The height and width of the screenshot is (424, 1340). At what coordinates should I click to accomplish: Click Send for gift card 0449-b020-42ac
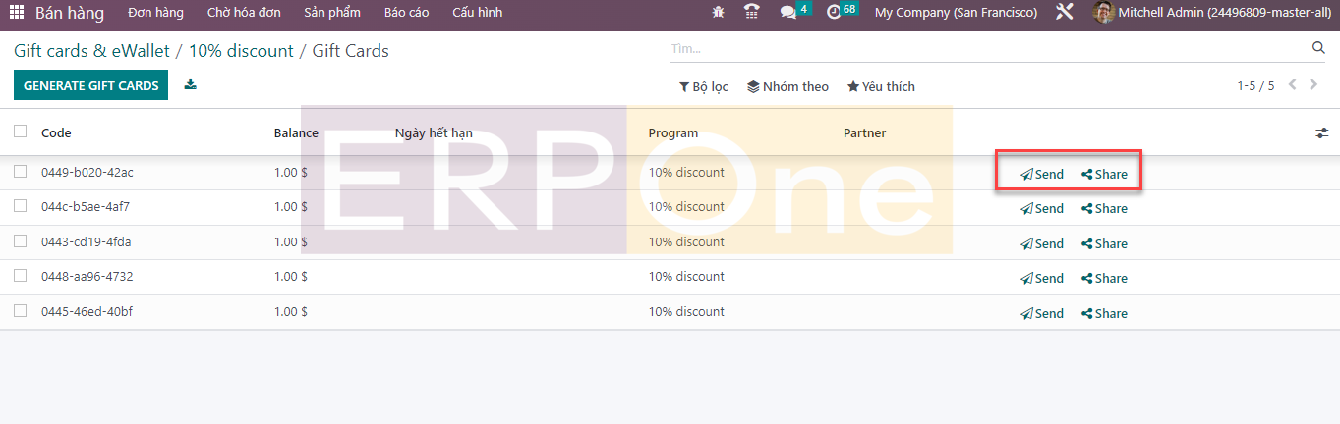click(x=1042, y=174)
